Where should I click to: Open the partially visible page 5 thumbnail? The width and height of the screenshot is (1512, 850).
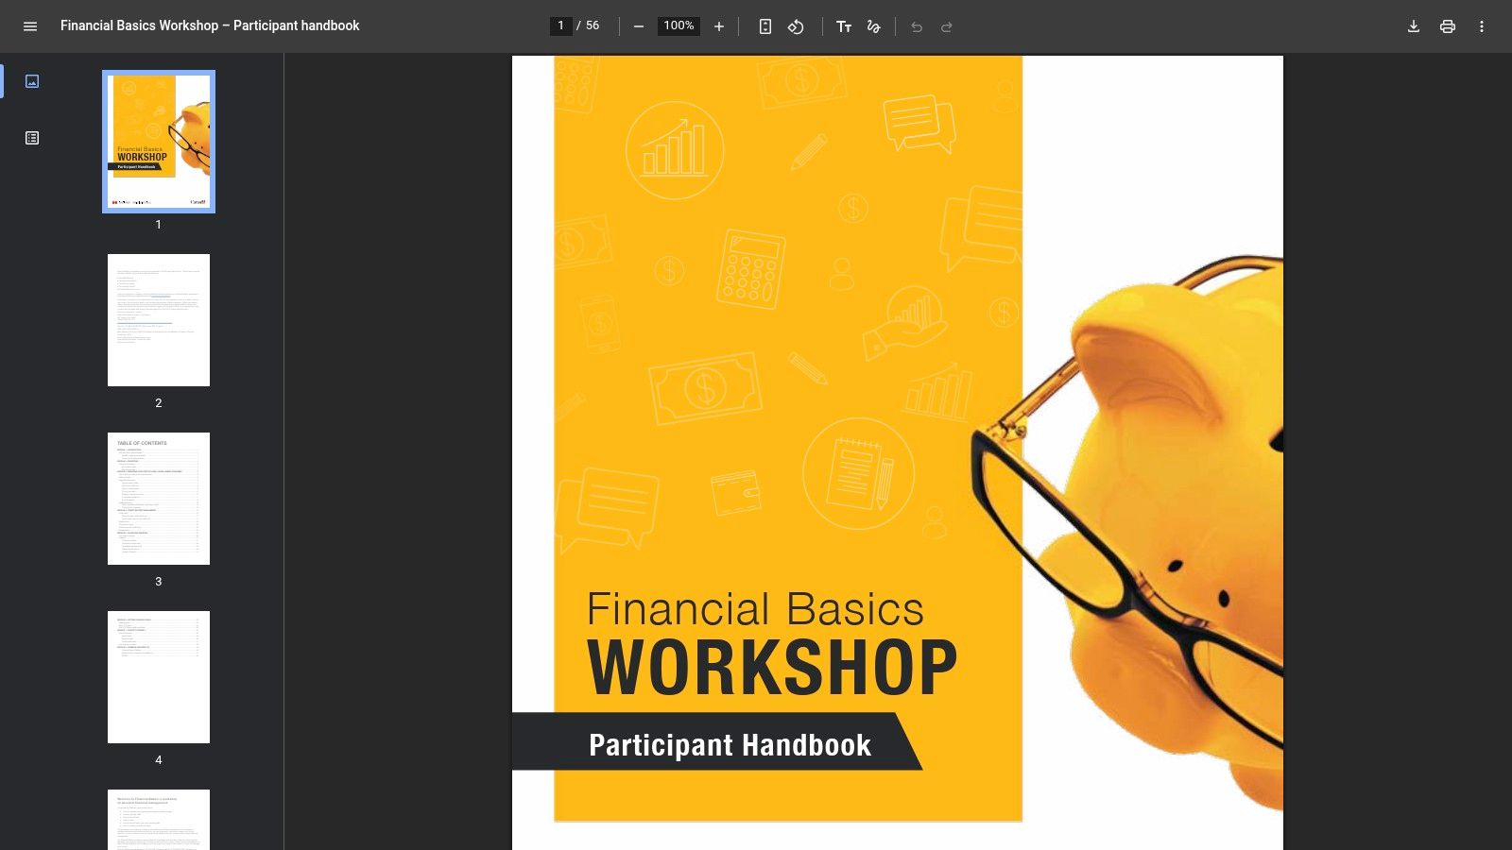point(159,820)
